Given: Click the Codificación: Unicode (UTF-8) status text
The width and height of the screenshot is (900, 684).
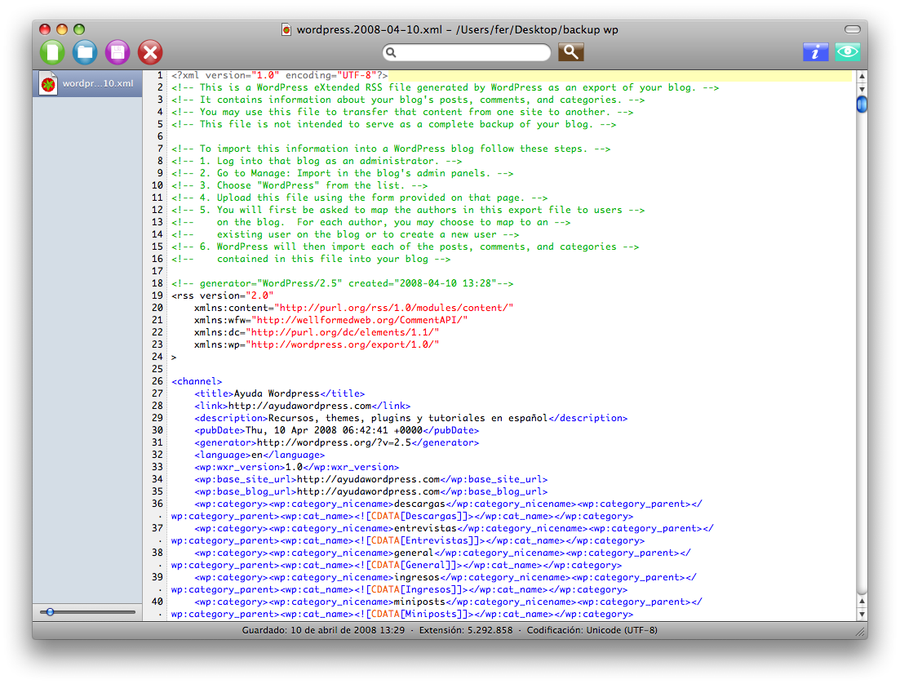Looking at the screenshot, I should (592, 630).
